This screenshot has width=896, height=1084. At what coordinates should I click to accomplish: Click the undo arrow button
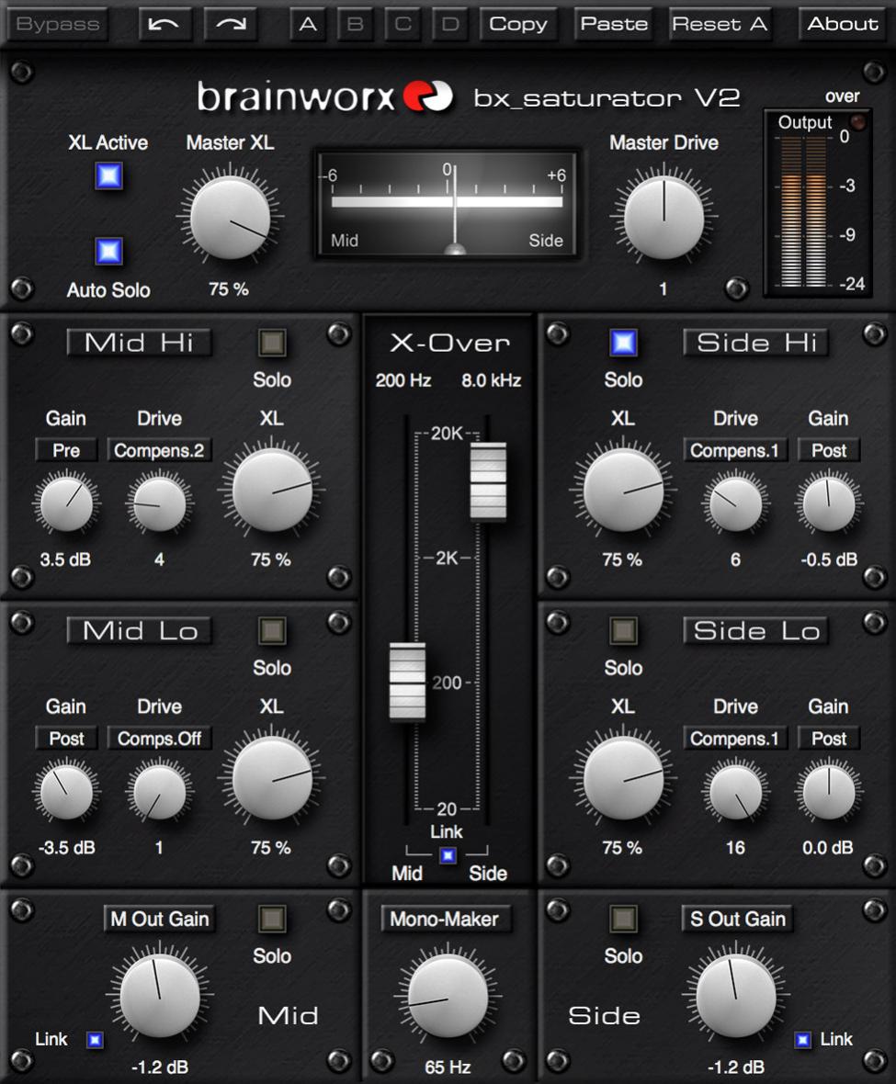164,24
